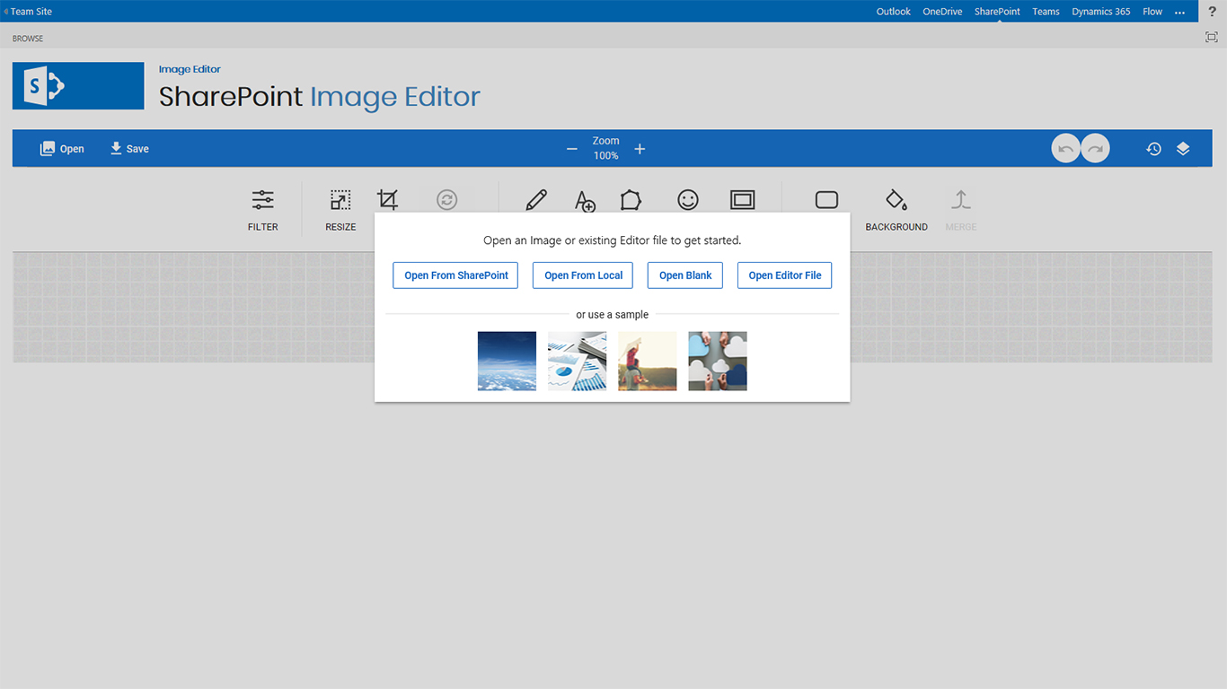Go to SharePoint in the top bar
The width and height of the screenshot is (1227, 689).
(x=997, y=12)
